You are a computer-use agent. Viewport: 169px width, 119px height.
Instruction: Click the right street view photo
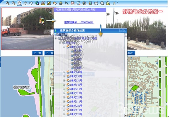coord(136,29)
